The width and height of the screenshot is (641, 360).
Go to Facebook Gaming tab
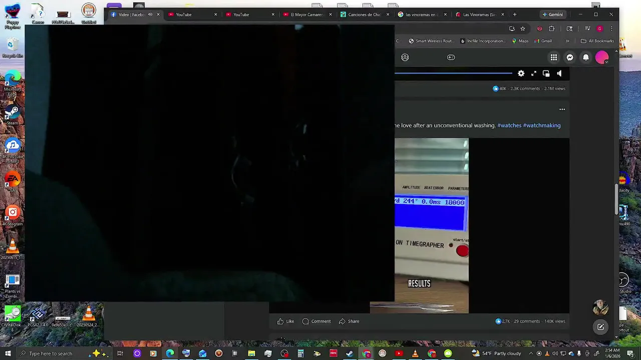[x=451, y=57]
